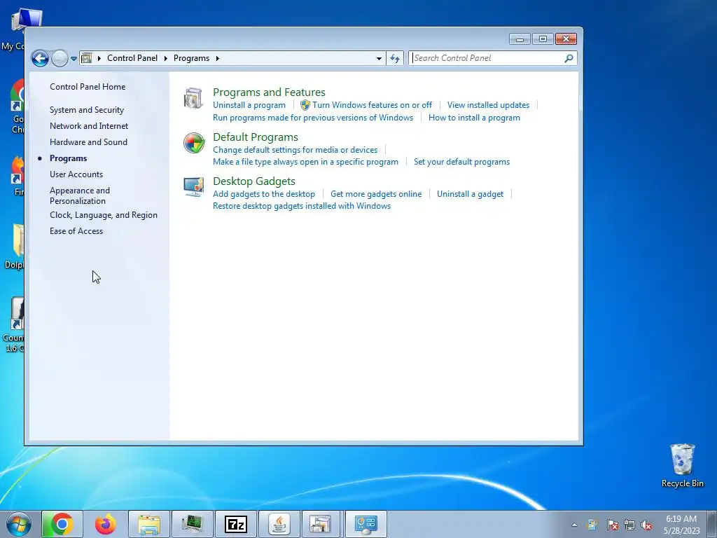Expand the arrow after Programs breadcrumb
The width and height of the screenshot is (717, 538).
(x=218, y=58)
